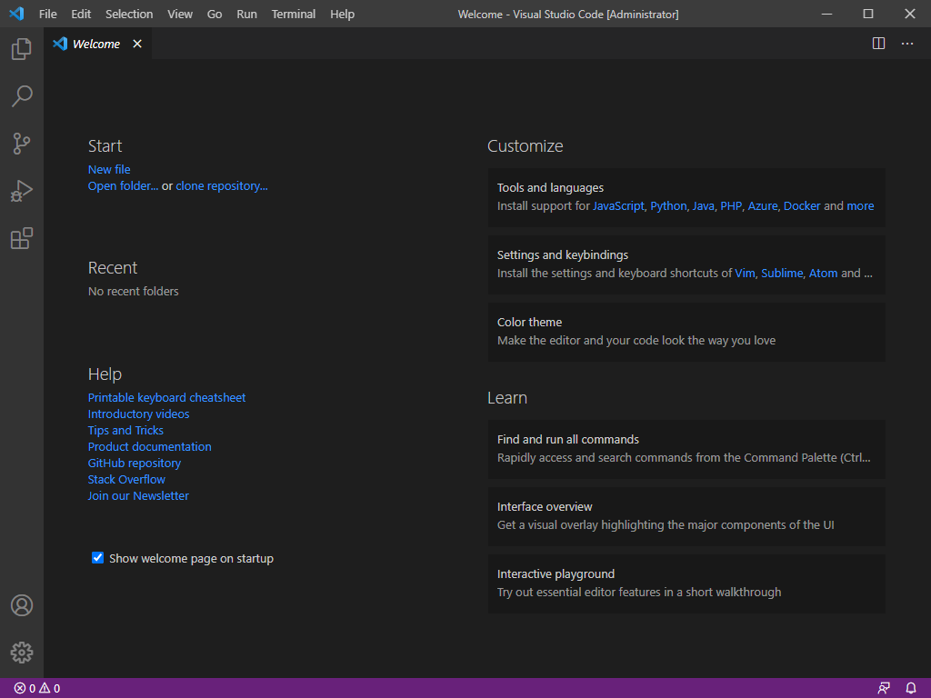This screenshot has height=698, width=931.
Task: Open the Source Control view
Action: (20, 144)
